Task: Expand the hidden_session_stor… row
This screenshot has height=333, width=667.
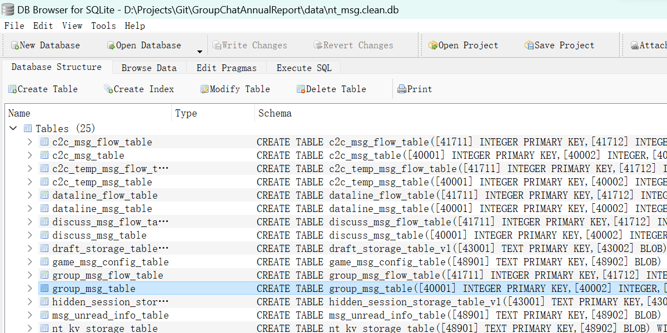Action: (30, 302)
